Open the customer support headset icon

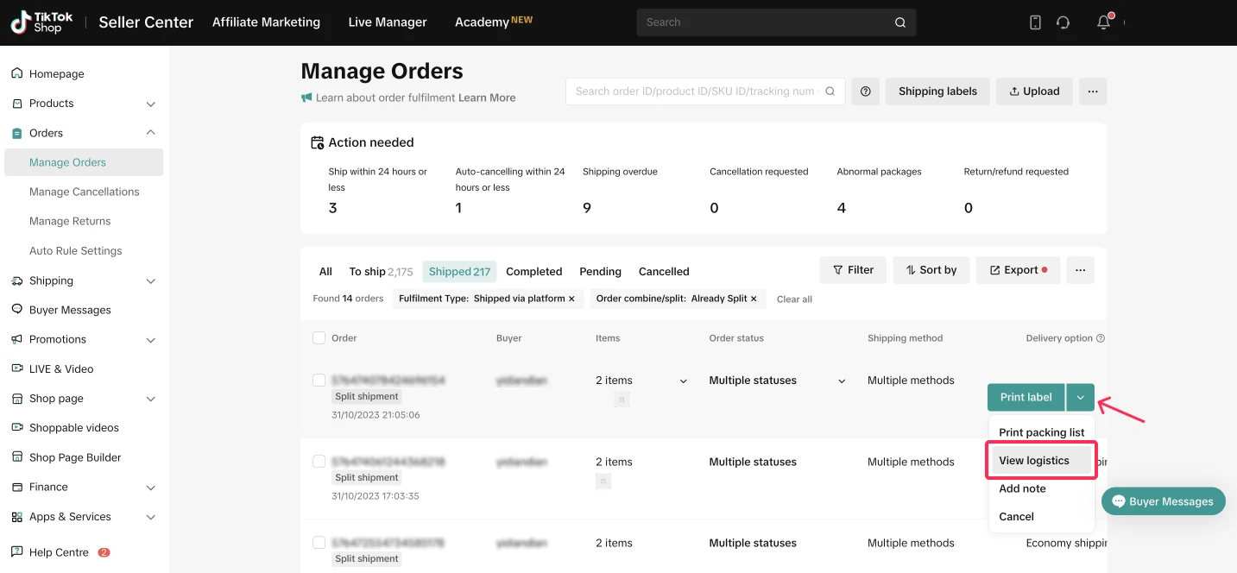coord(1063,22)
